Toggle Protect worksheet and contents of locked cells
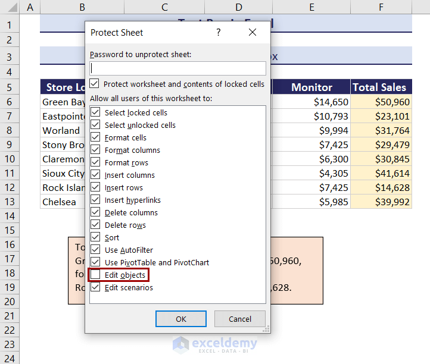 point(94,83)
